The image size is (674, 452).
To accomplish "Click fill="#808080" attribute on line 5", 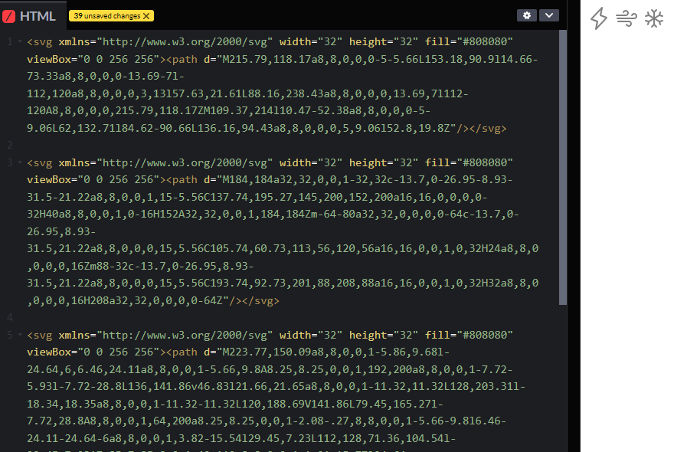I will point(469,335).
